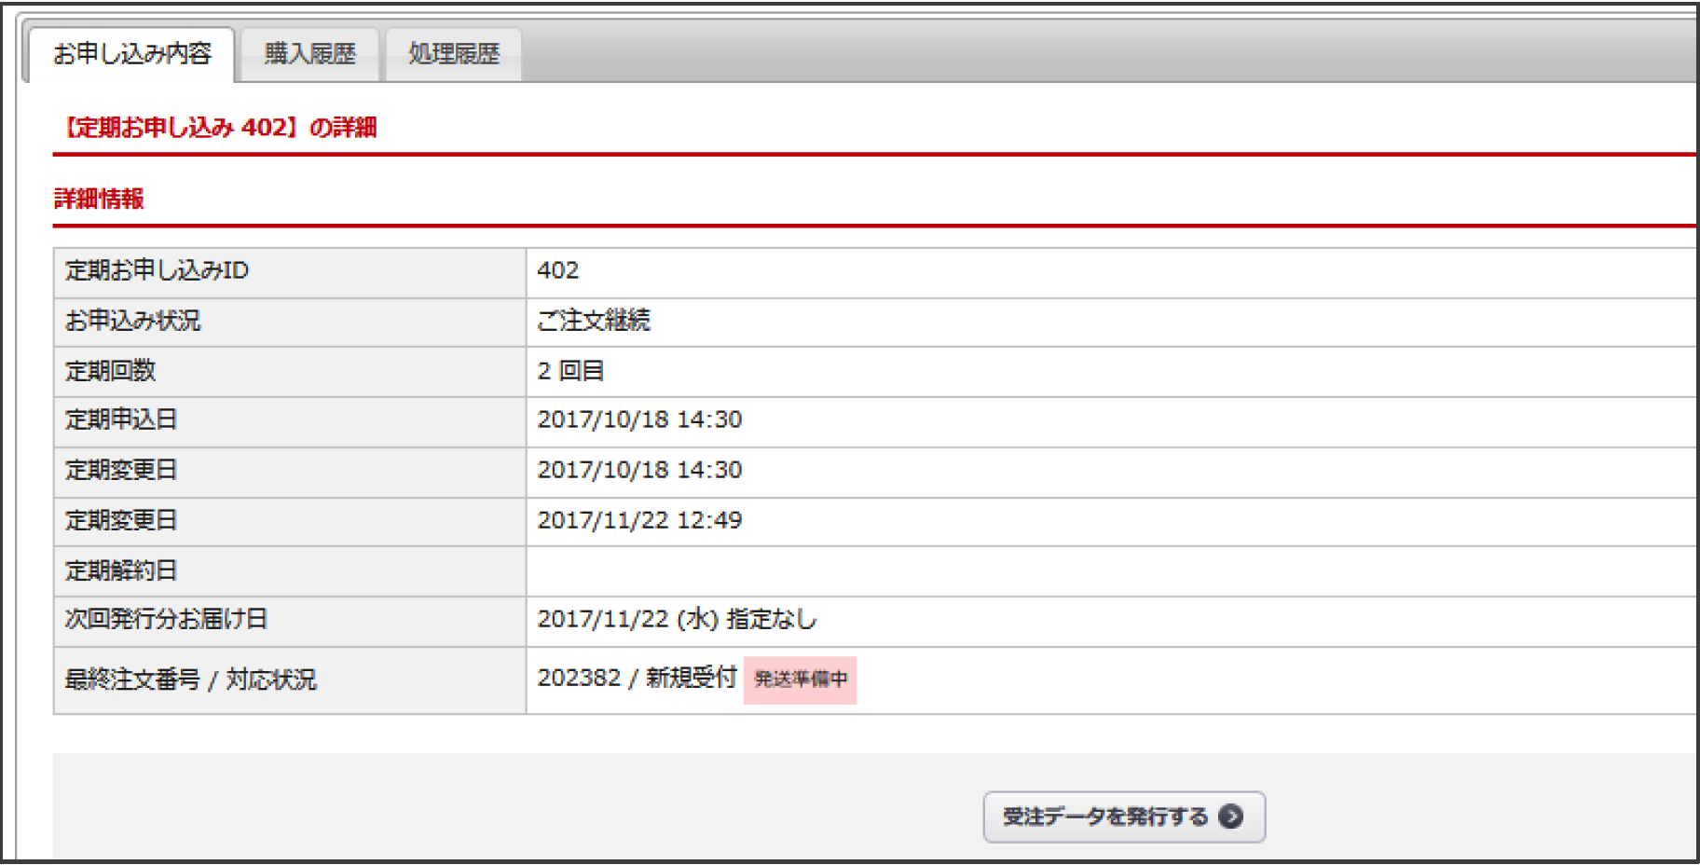Click order number 202382 / 新規受付

[x=637, y=678]
